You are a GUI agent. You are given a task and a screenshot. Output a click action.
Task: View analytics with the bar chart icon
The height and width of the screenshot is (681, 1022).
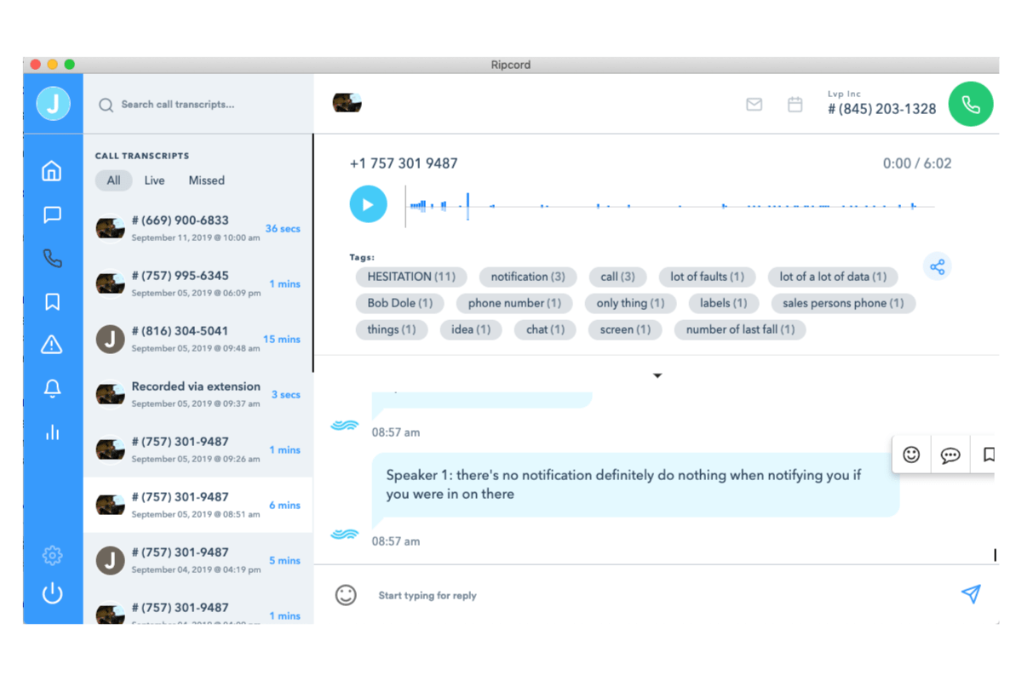coord(52,432)
